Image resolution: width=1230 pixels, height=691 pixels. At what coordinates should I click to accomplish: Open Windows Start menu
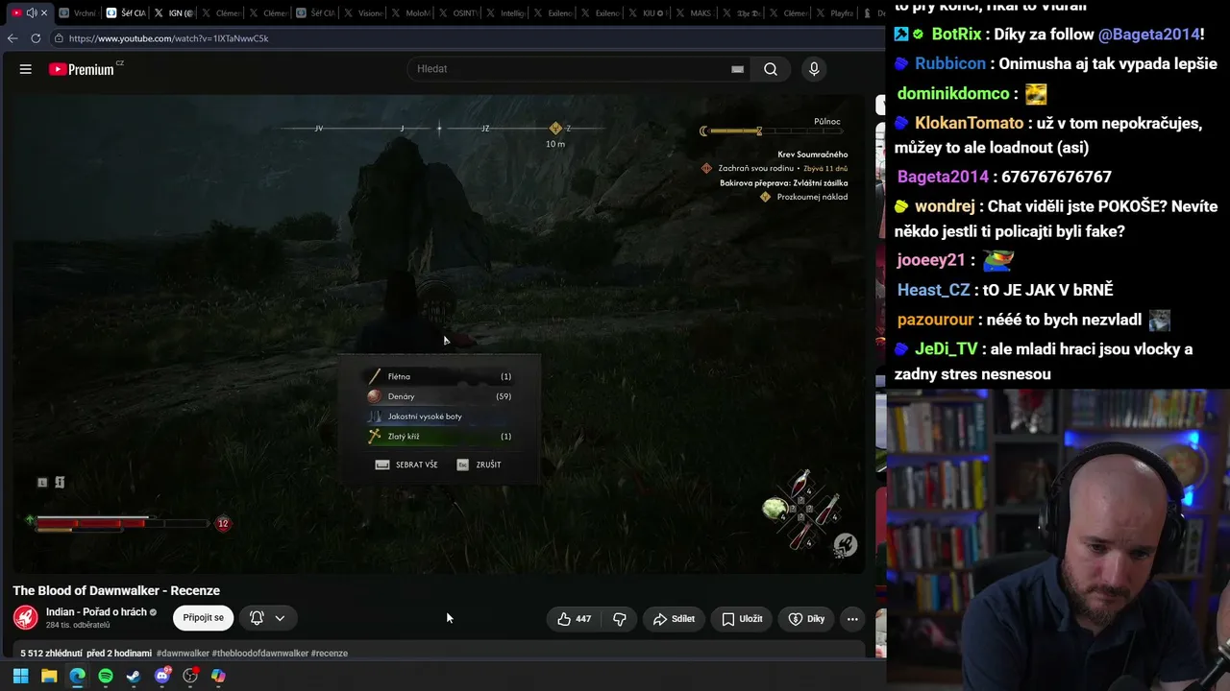(20, 676)
